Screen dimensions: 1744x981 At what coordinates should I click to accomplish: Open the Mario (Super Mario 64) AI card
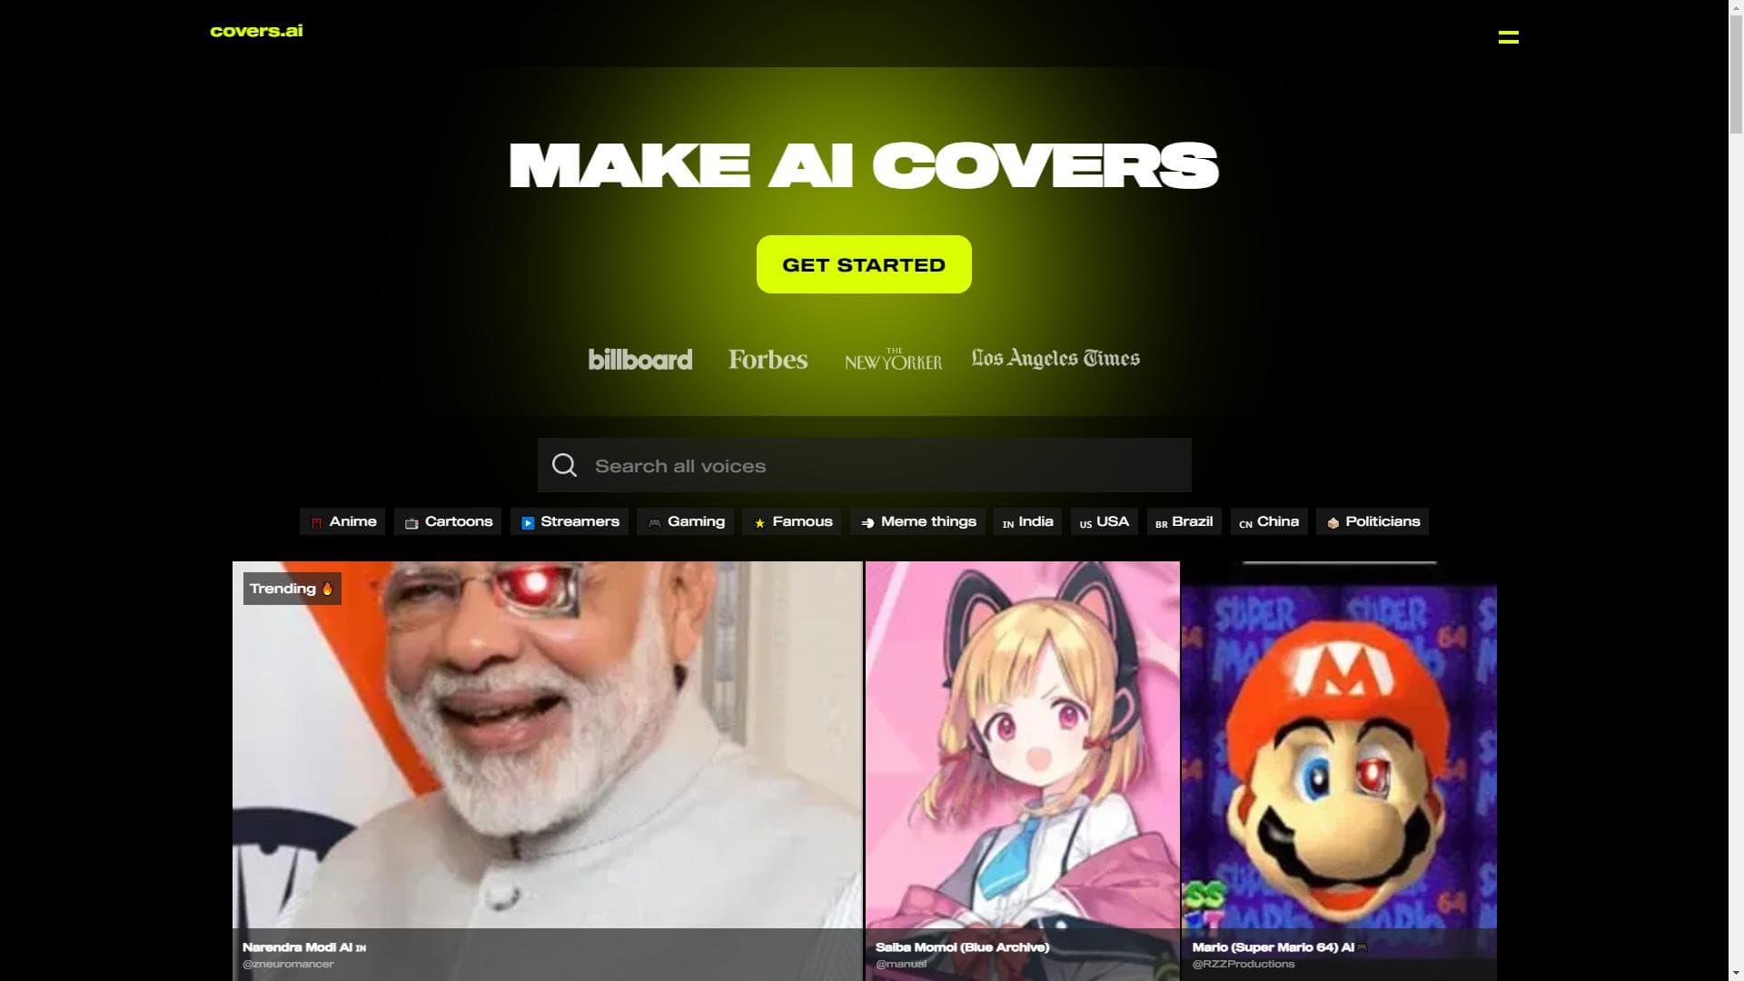pyautogui.click(x=1339, y=770)
